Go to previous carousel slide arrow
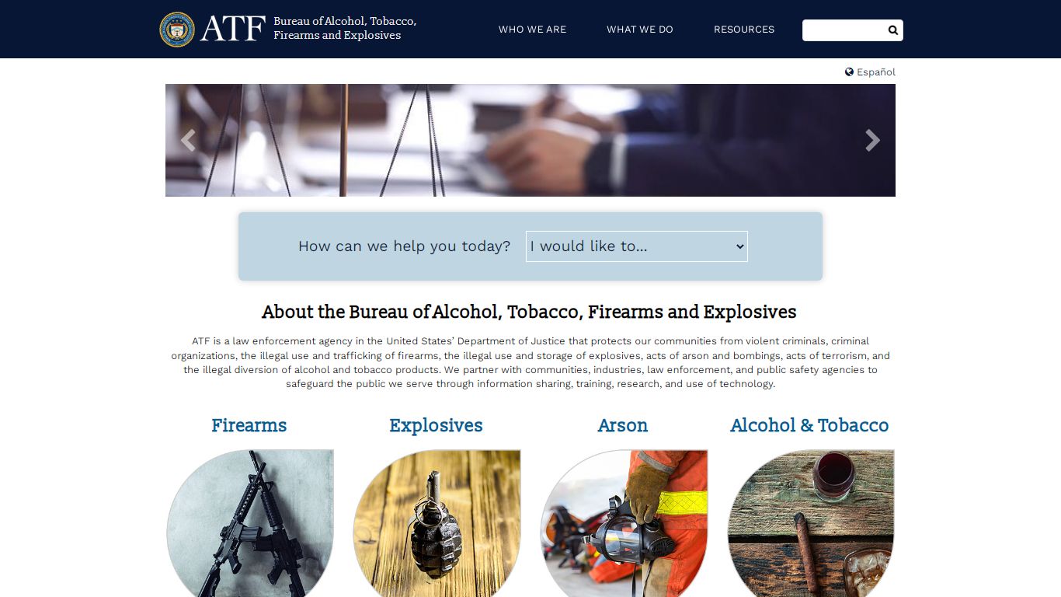 click(187, 140)
